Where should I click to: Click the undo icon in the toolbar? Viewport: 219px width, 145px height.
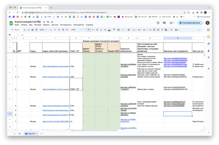point(25,30)
